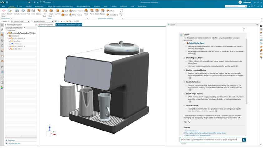Open the Entire Assembly scope dropdown
The height and width of the screenshot is (148, 263).
[44, 22]
